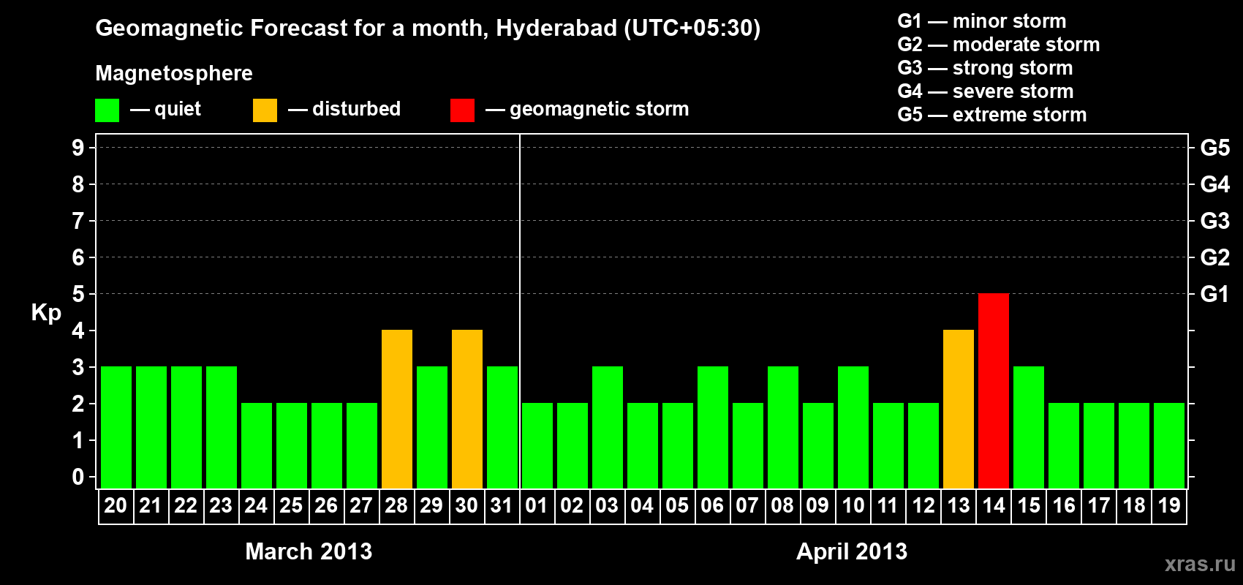Click the G5 label on right axis
1243x585 pixels.
pos(1214,148)
